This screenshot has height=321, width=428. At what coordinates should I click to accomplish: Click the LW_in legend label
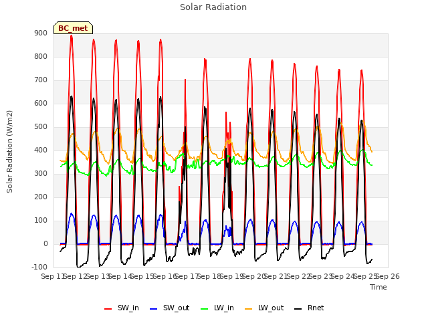[224, 308]
